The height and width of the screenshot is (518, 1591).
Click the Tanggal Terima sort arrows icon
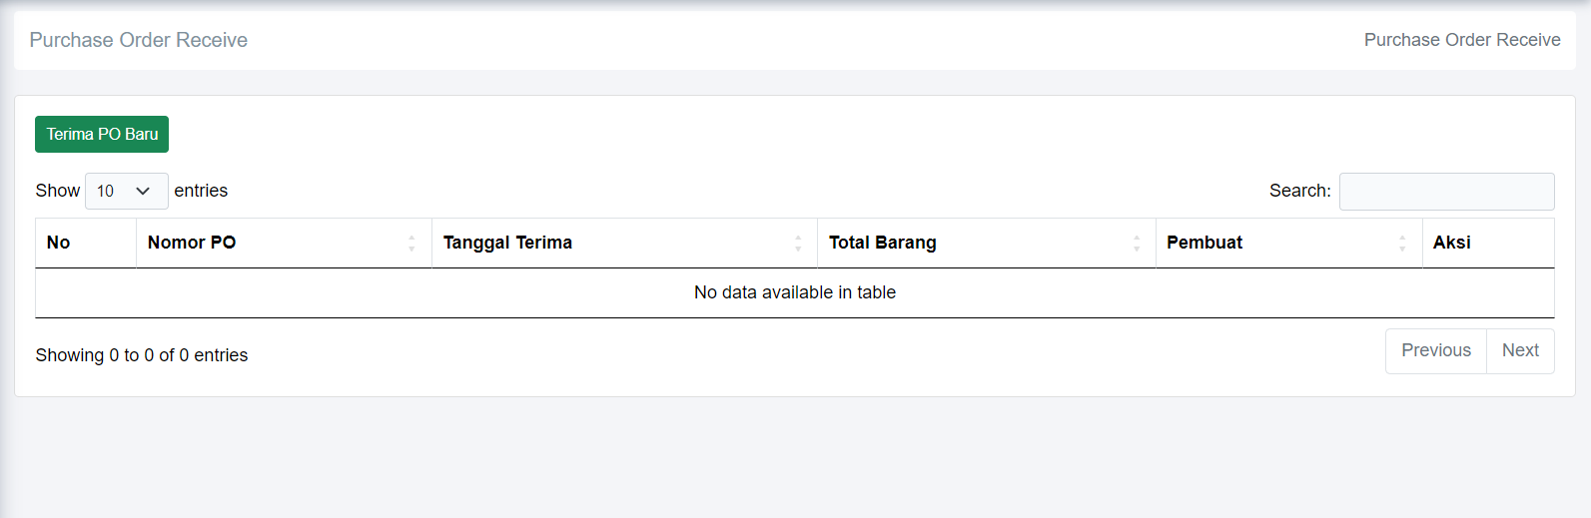798,244
